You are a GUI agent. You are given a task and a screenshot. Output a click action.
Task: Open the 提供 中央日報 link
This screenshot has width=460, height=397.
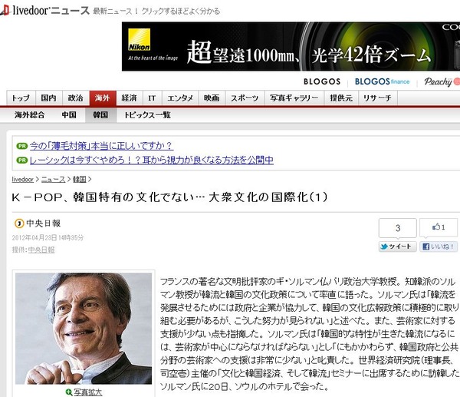pos(41,250)
